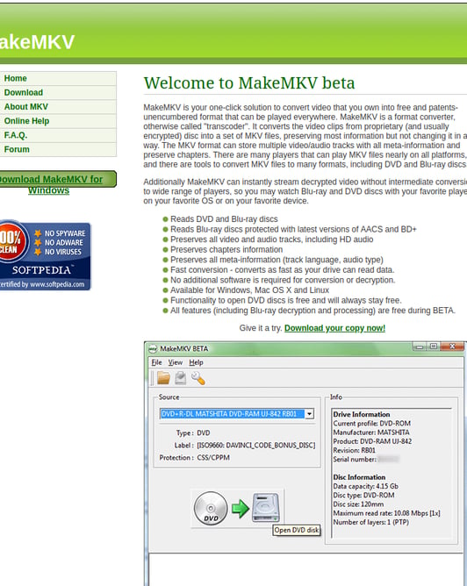The image size is (467, 586).
Task: Click the 'Serial number:' line
Action: click(355, 460)
